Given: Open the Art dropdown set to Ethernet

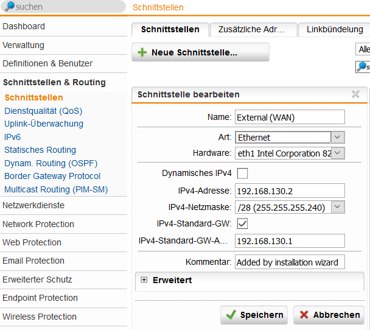Looking at the screenshot, I should 338,138.
